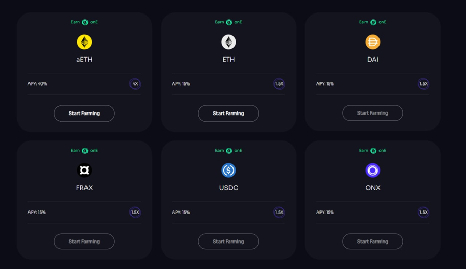Viewport: 466px width, 269px height.
Task: Click the USDC token icon
Action: tap(228, 170)
